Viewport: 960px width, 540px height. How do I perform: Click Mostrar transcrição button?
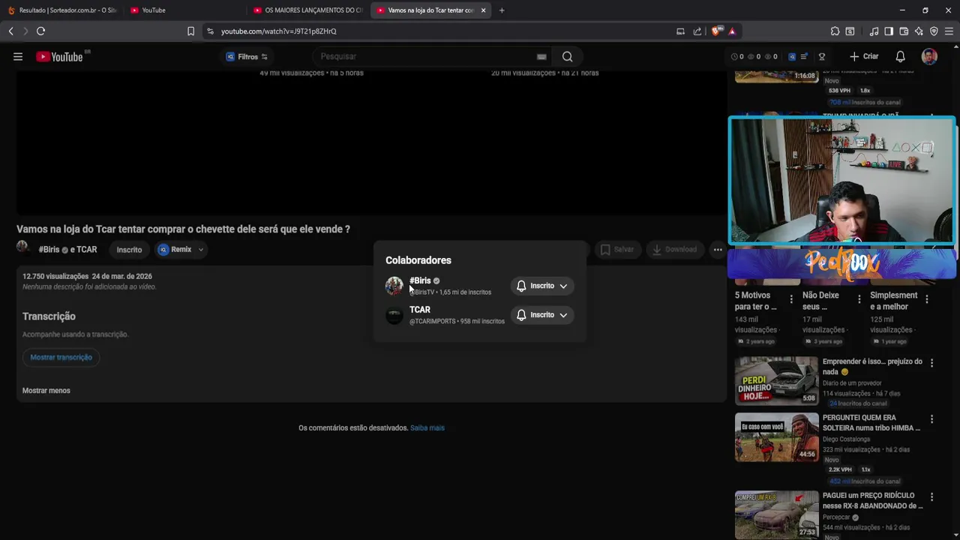point(61,358)
